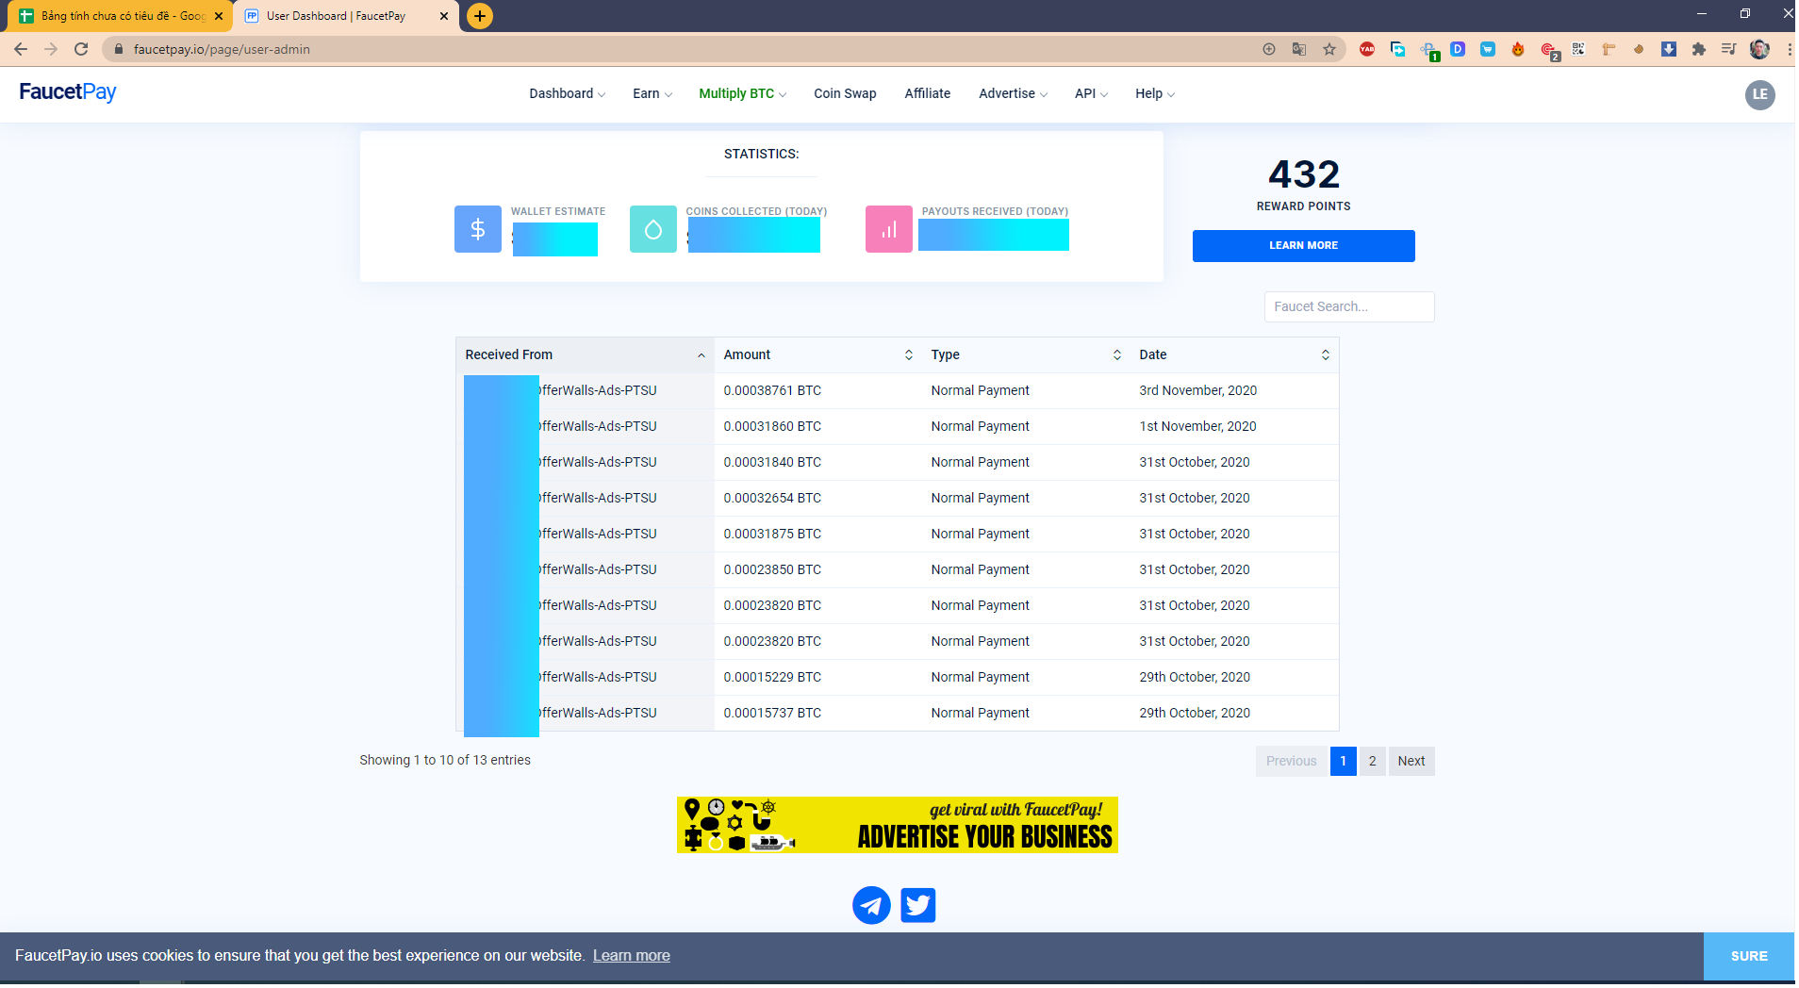Go to Coin Swap page
The width and height of the screenshot is (1799, 988).
[845, 93]
